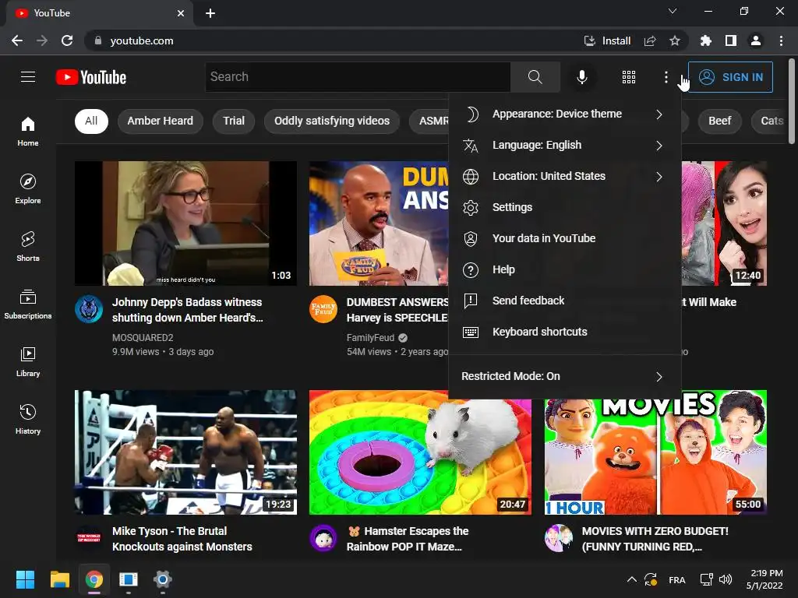
Task: Click the browser reload button
Action: point(67,40)
